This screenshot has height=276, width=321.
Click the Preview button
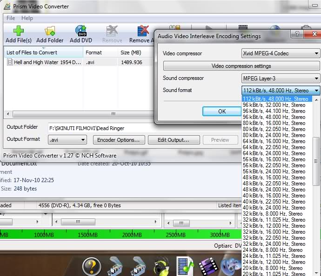tap(221, 140)
